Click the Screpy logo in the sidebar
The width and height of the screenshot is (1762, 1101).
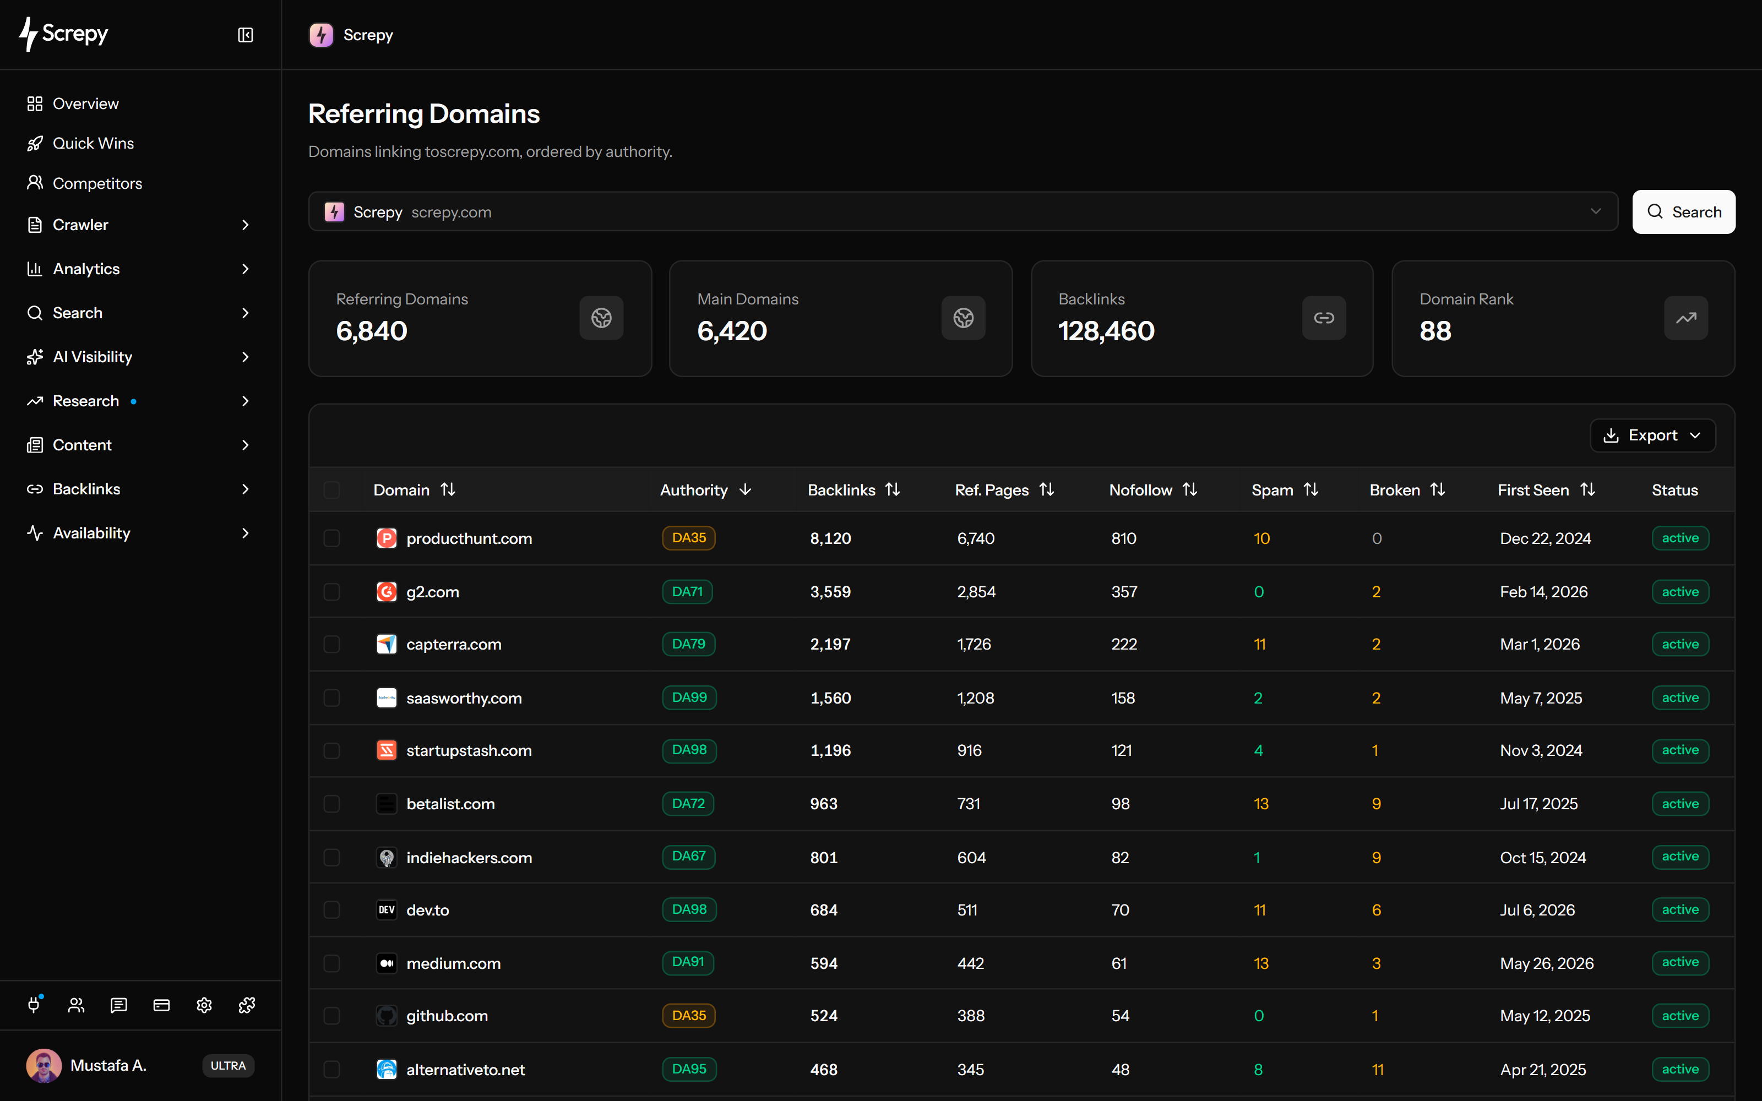(x=64, y=34)
